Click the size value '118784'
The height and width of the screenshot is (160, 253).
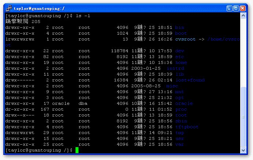click(x=120, y=51)
